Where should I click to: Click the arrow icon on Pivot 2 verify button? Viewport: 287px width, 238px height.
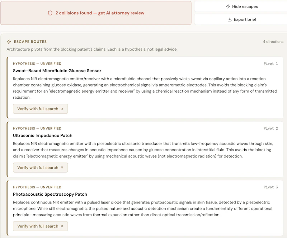click(x=62, y=167)
